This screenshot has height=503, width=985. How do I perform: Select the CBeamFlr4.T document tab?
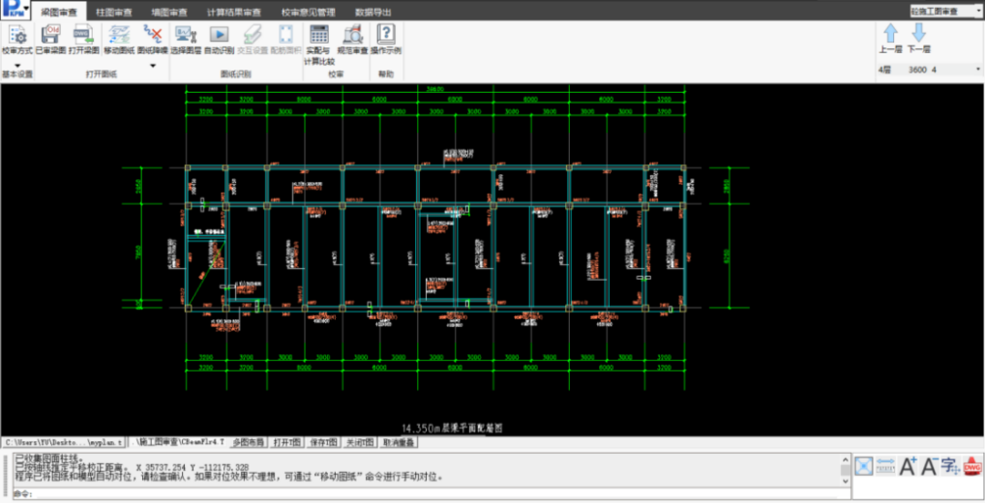tap(180, 442)
